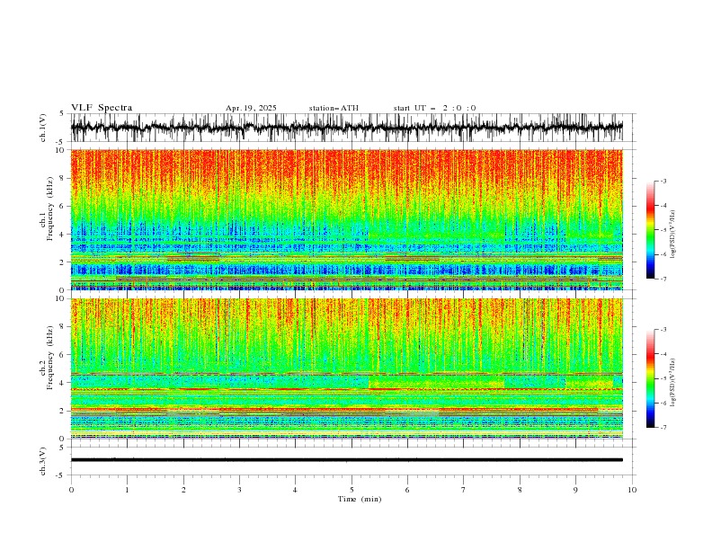Click time axis tick label "10"
712x550 pixels.
click(x=632, y=490)
